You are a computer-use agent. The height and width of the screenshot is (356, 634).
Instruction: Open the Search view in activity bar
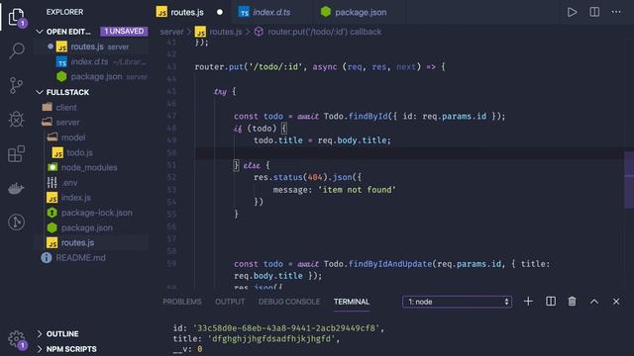16,50
